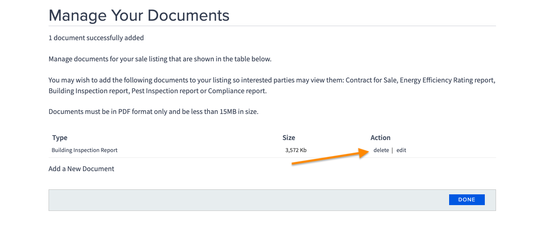Click the 'Manage documents for your sale listing' sentence
Viewport: 545px width, 225px height.
tap(160, 59)
